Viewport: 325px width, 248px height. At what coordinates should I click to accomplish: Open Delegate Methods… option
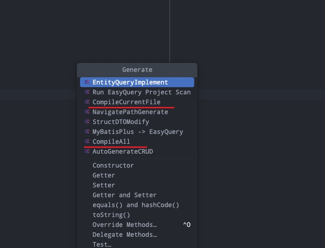pos(137,235)
